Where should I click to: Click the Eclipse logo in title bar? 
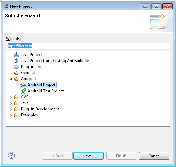pyautogui.click(x=6, y=6)
